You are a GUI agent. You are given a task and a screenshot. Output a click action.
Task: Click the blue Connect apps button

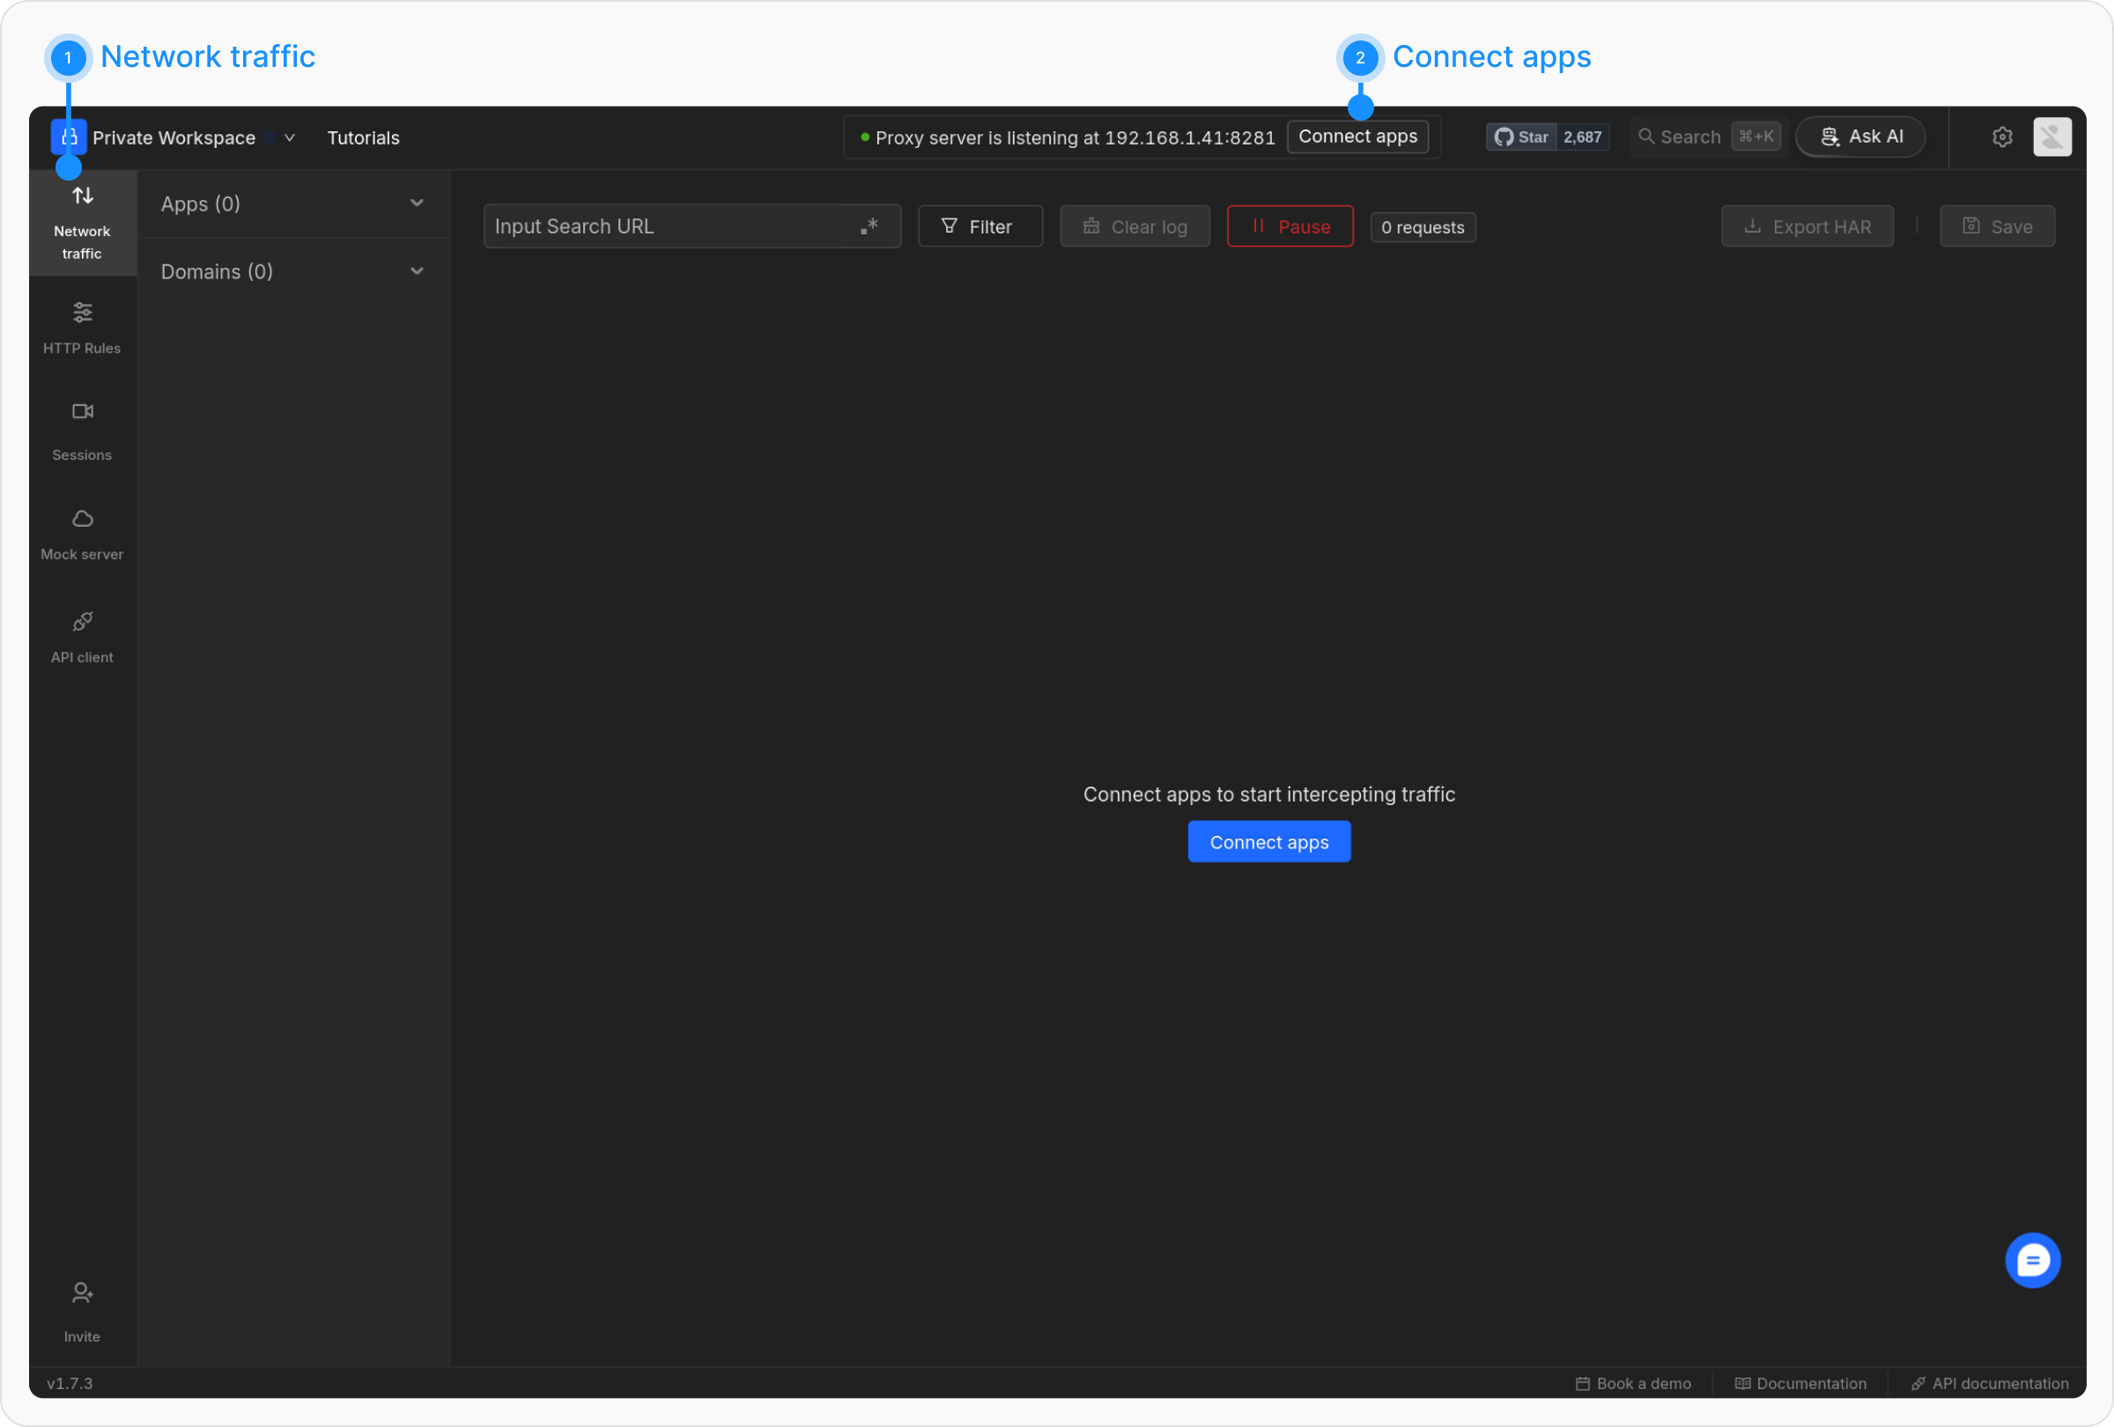(x=1268, y=842)
